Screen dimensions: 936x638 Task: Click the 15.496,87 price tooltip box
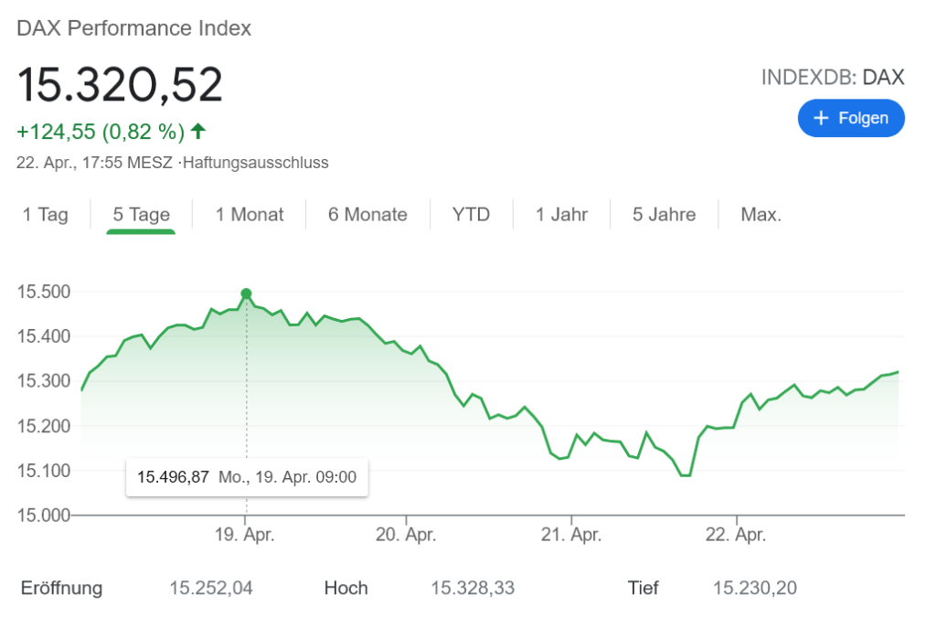[x=247, y=477]
